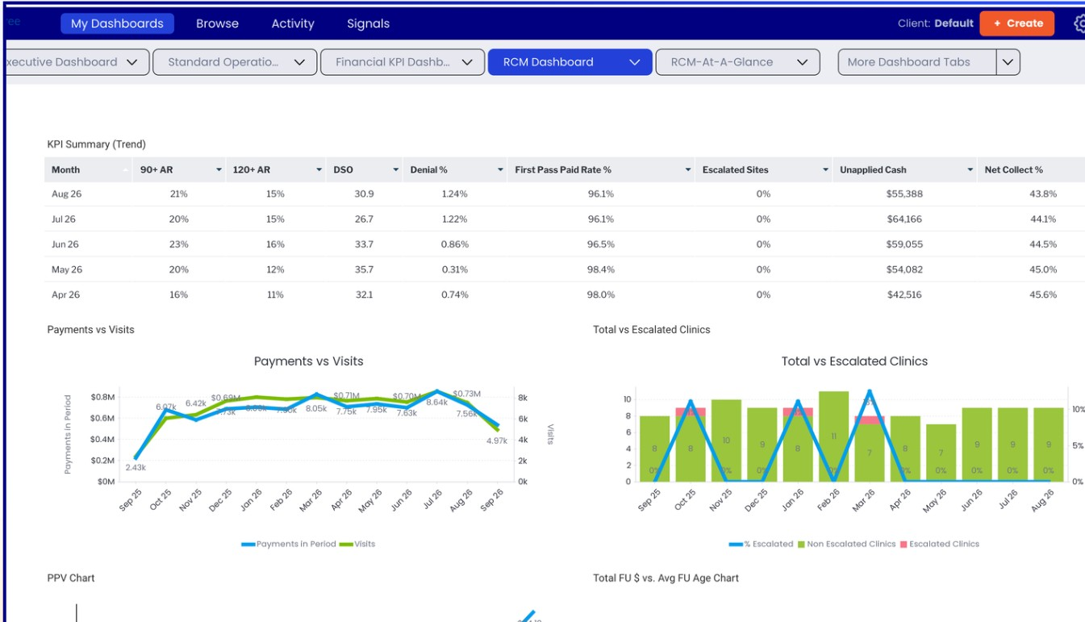Click the Total FU $ vs. Avg FU Age Chart heading

click(x=666, y=578)
